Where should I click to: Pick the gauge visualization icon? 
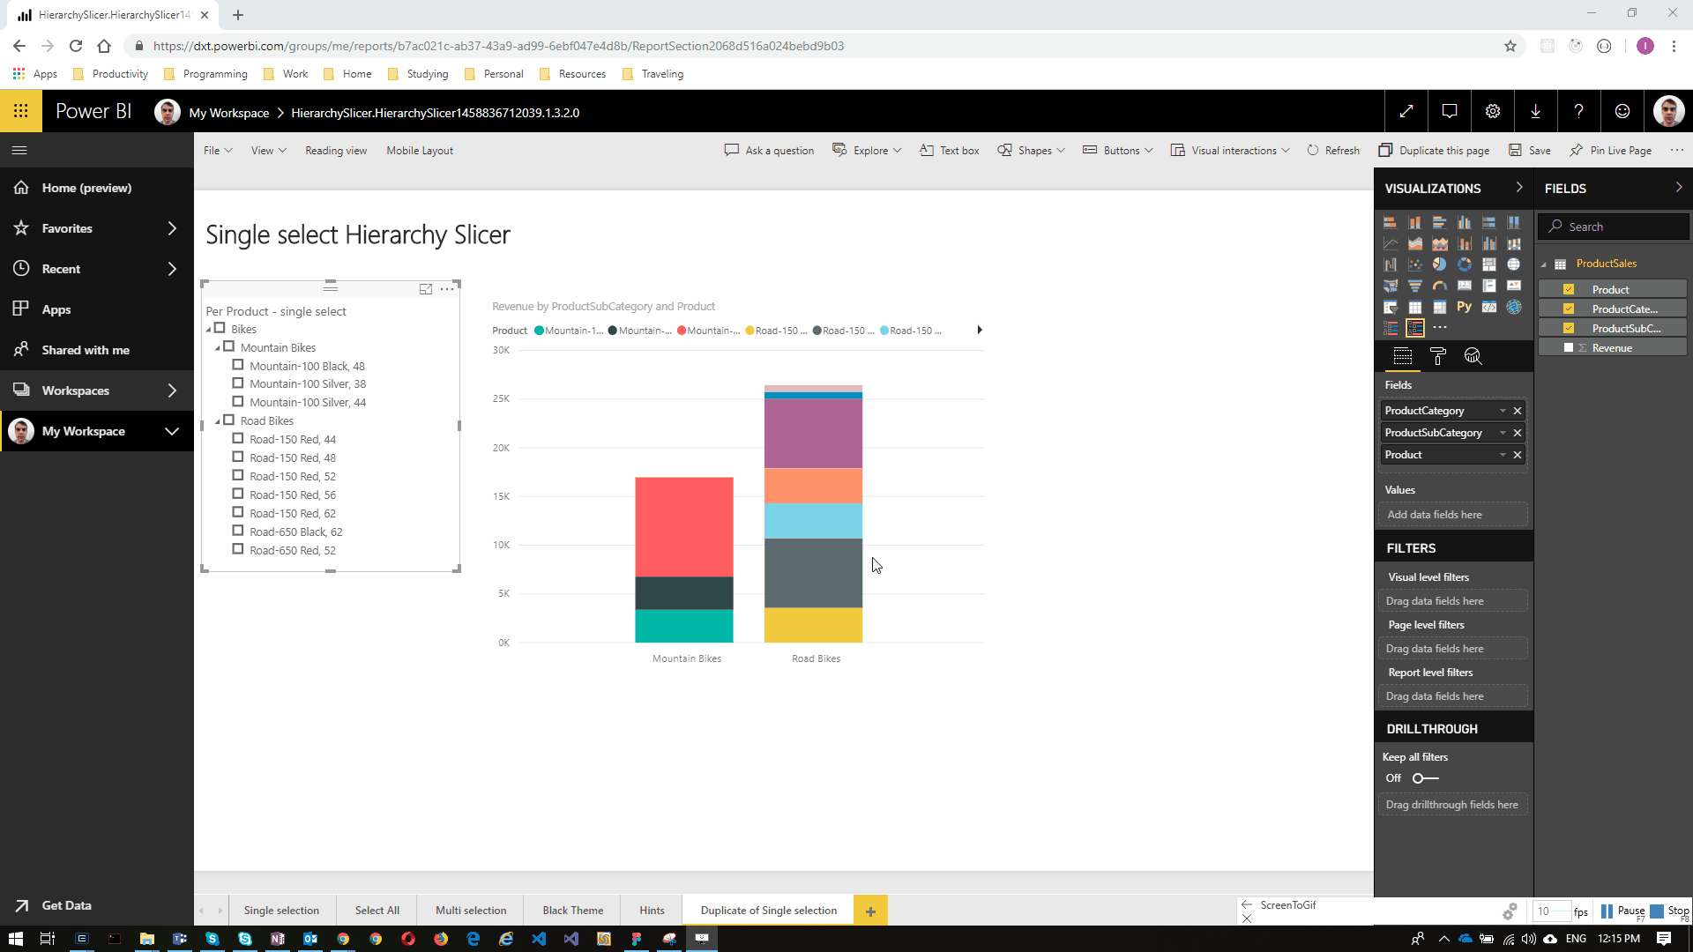coord(1439,286)
